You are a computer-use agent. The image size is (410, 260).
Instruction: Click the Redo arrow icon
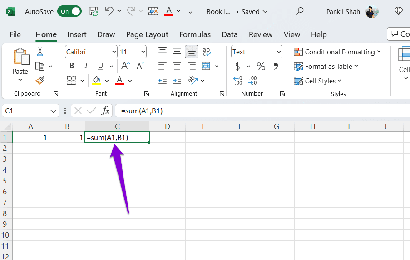pyautogui.click(x=131, y=11)
